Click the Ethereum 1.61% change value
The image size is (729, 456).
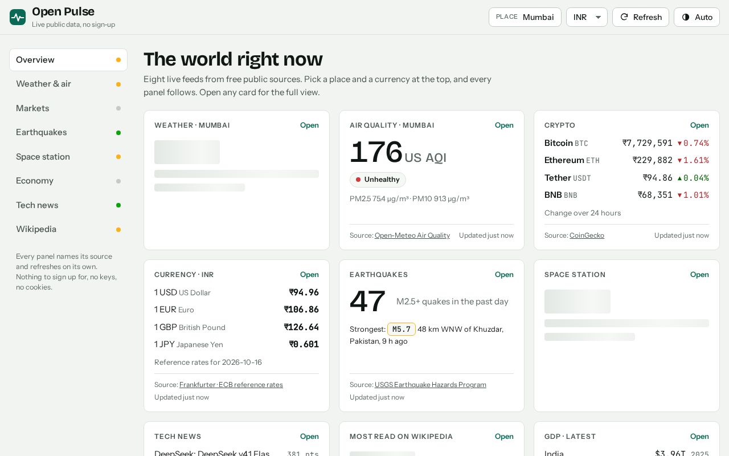click(693, 160)
